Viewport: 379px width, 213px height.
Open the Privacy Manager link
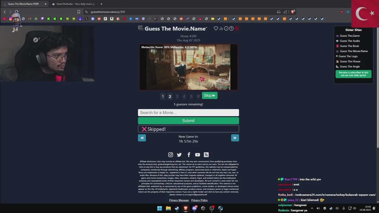pyautogui.click(x=179, y=200)
